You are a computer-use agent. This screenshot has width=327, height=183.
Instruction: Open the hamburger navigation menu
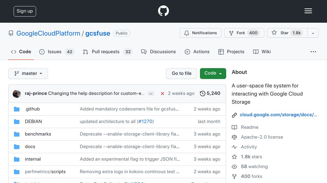pyautogui.click(x=308, y=11)
